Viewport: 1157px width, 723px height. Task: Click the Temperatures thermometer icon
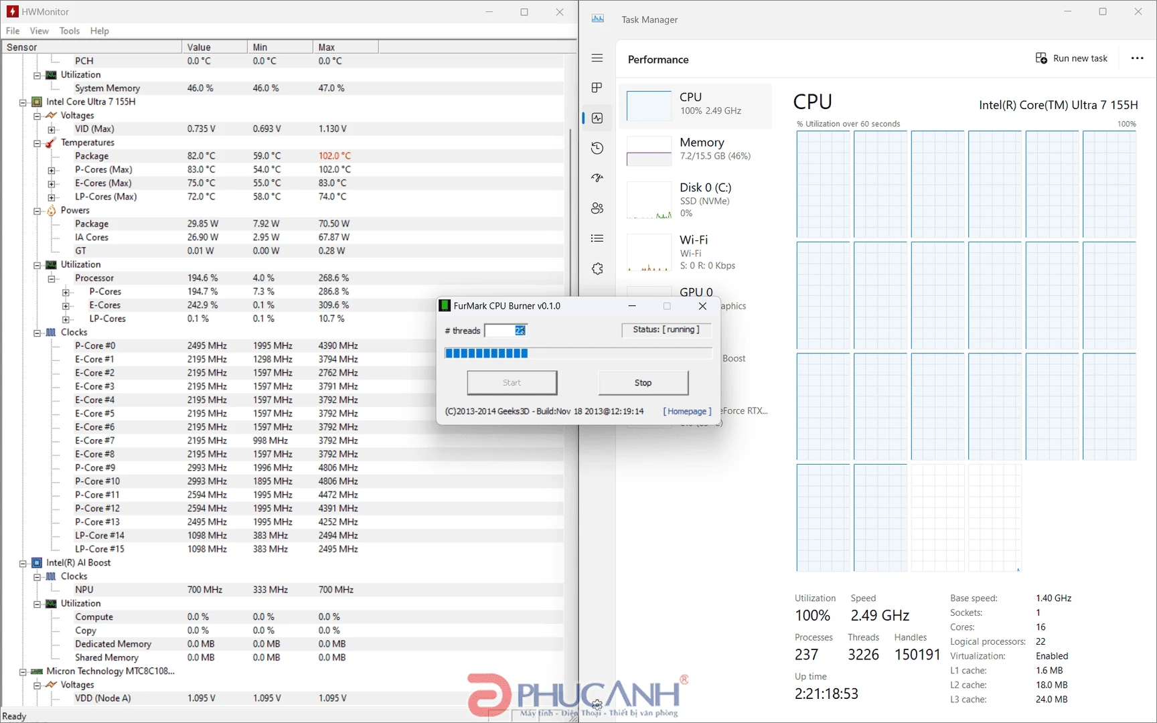(x=51, y=143)
